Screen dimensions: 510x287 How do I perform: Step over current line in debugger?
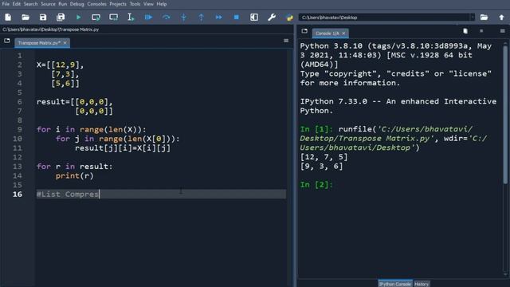pyautogui.click(x=167, y=18)
